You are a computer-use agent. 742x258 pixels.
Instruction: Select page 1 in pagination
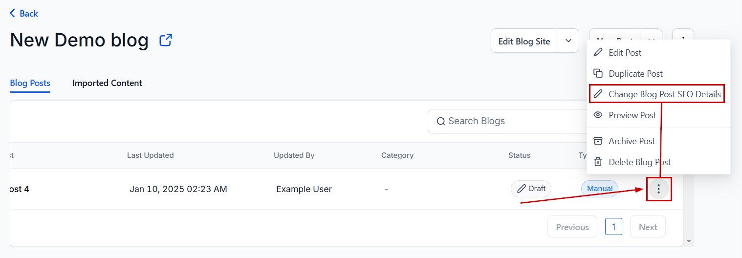(x=613, y=227)
